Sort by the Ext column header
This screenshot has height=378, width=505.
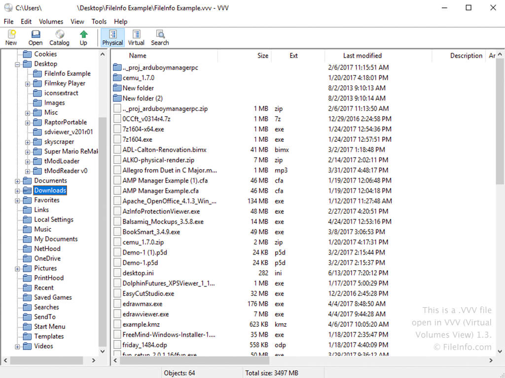tap(298, 56)
